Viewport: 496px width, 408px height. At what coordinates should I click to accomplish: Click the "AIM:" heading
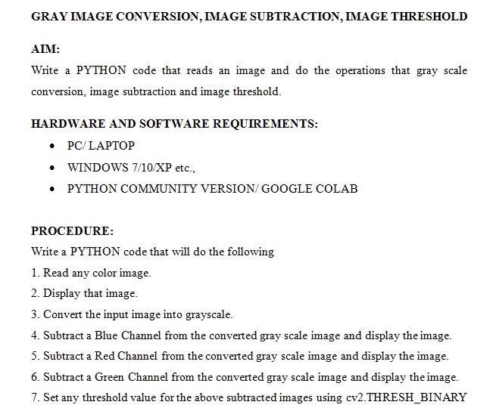point(45,49)
